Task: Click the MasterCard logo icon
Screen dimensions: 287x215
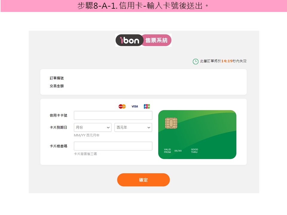Action: (x=122, y=106)
